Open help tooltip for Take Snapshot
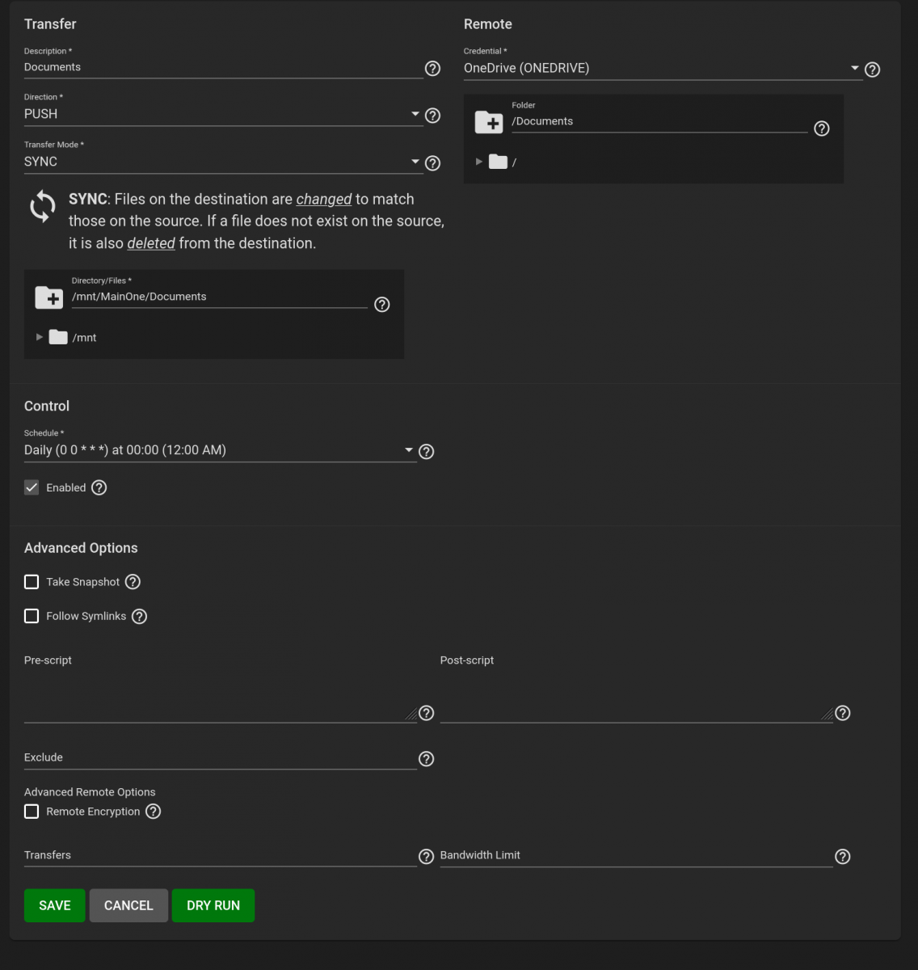 tap(133, 582)
